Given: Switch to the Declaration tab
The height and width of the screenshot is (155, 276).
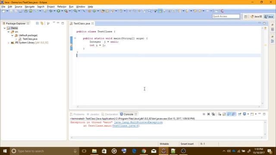Looking at the screenshot, I should click(110, 114).
